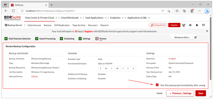Click Cancel
The width and height of the screenshot is (213, 99).
159,93
